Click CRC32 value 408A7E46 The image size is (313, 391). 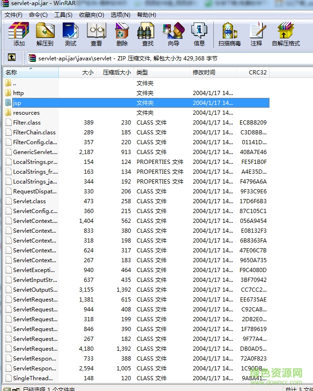pyautogui.click(x=253, y=152)
